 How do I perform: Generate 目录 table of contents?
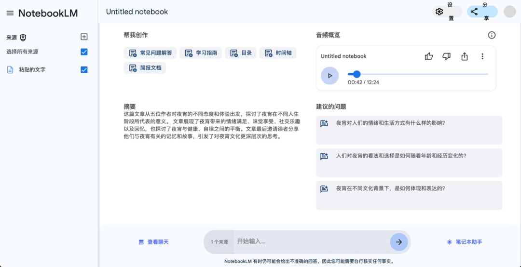click(x=241, y=53)
